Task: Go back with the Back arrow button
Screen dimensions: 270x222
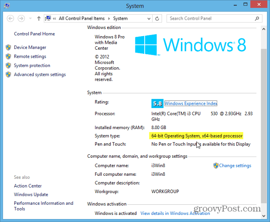Action: pyautogui.click(x=10, y=18)
